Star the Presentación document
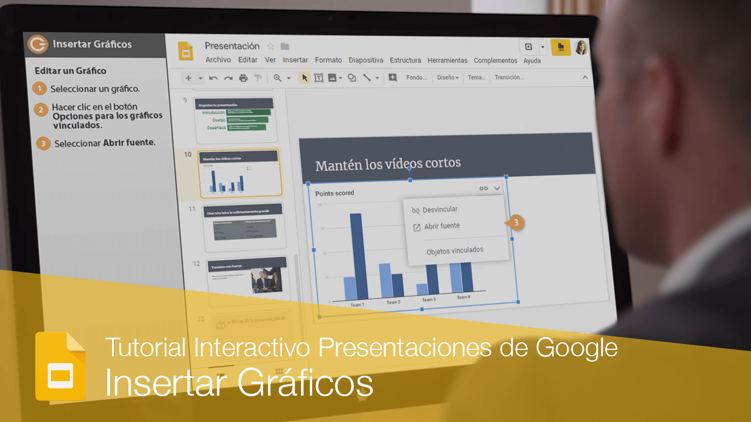Image resolution: width=751 pixels, height=422 pixels. coord(270,46)
